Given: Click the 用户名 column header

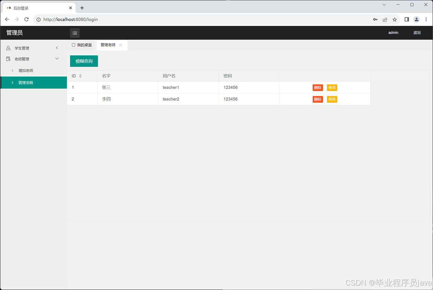Looking at the screenshot, I should tap(188, 76).
